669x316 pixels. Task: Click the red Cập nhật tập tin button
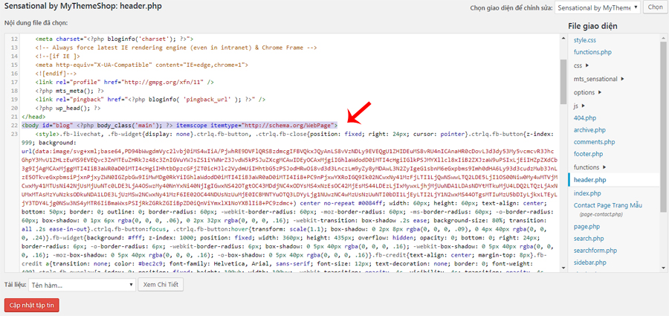pos(32,305)
